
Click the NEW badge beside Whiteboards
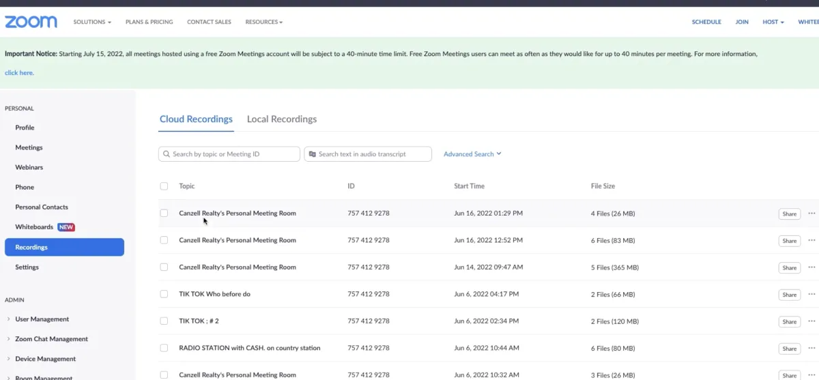(x=66, y=227)
